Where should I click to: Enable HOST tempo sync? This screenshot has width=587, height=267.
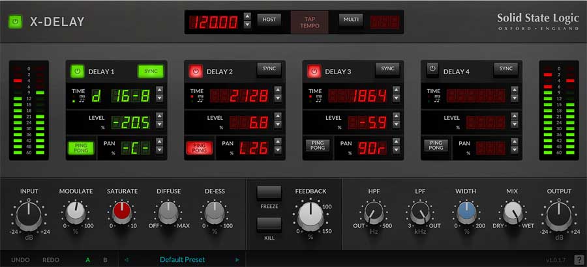point(269,20)
